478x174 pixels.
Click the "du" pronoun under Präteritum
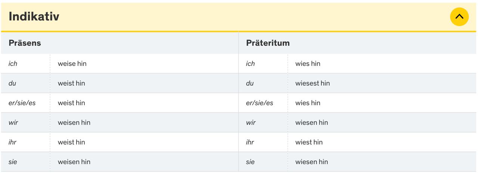(250, 83)
